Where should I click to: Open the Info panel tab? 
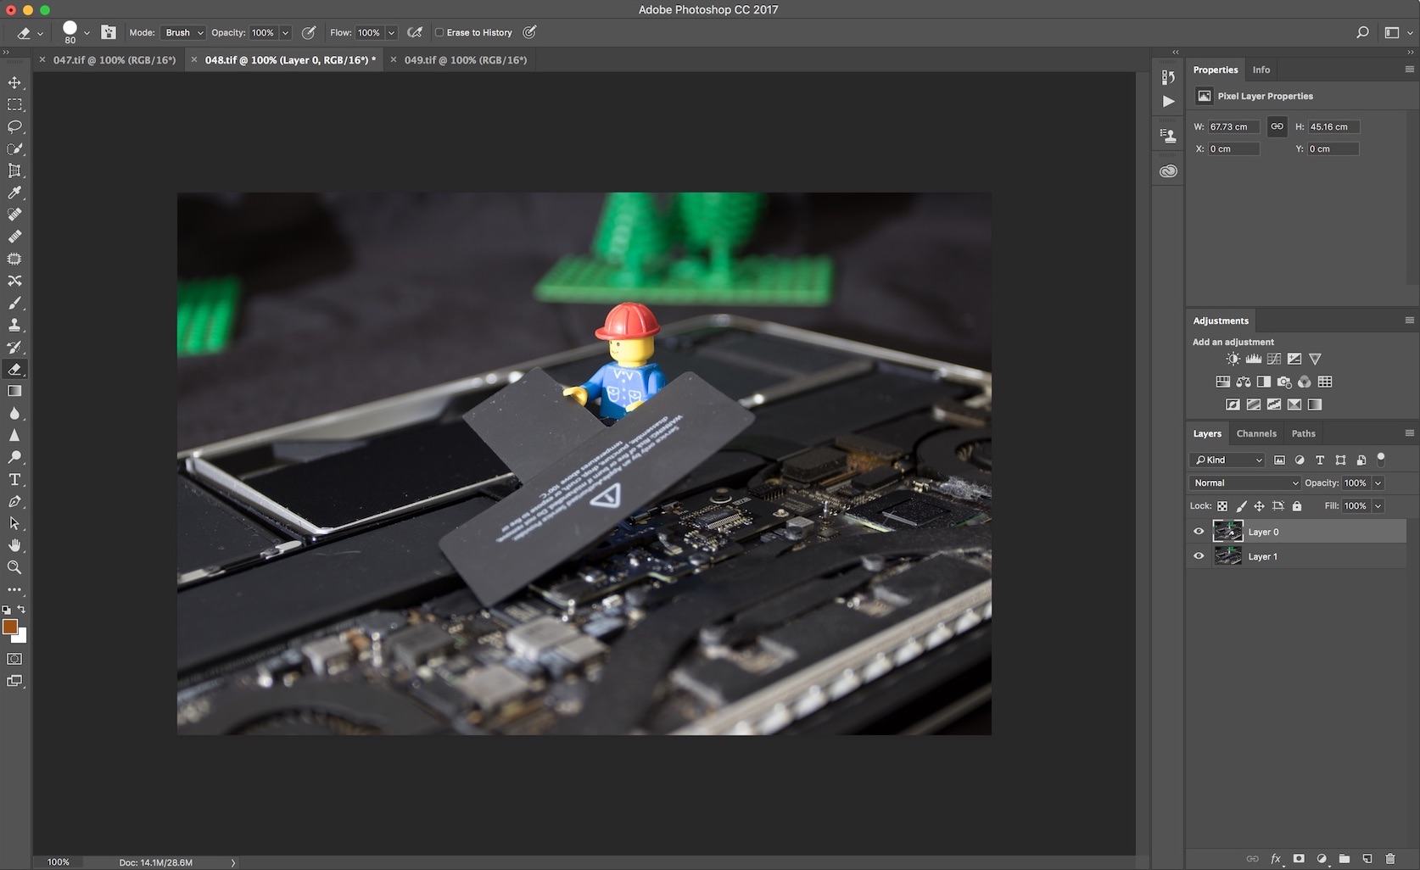(1261, 70)
